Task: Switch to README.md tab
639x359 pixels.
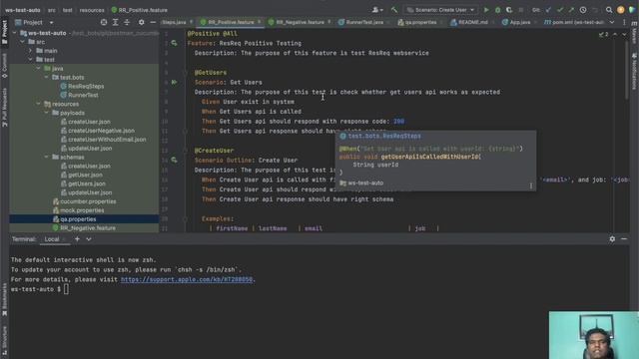Action: 472,22
